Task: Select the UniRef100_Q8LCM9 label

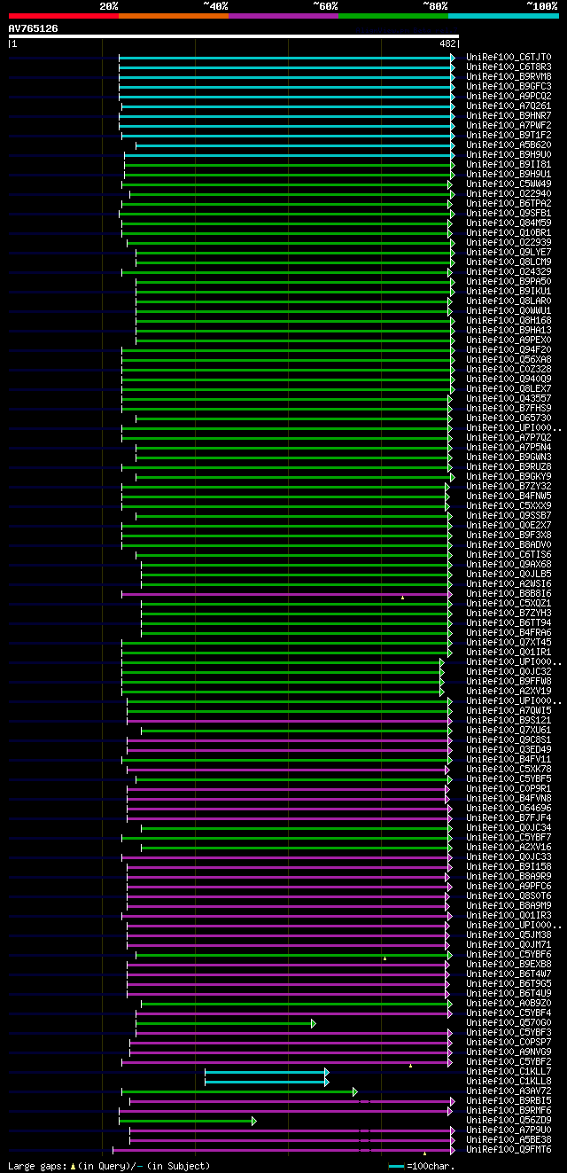Action: tap(509, 262)
